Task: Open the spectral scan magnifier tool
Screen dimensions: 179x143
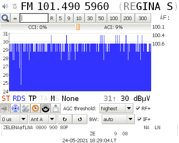Action: 5,18
